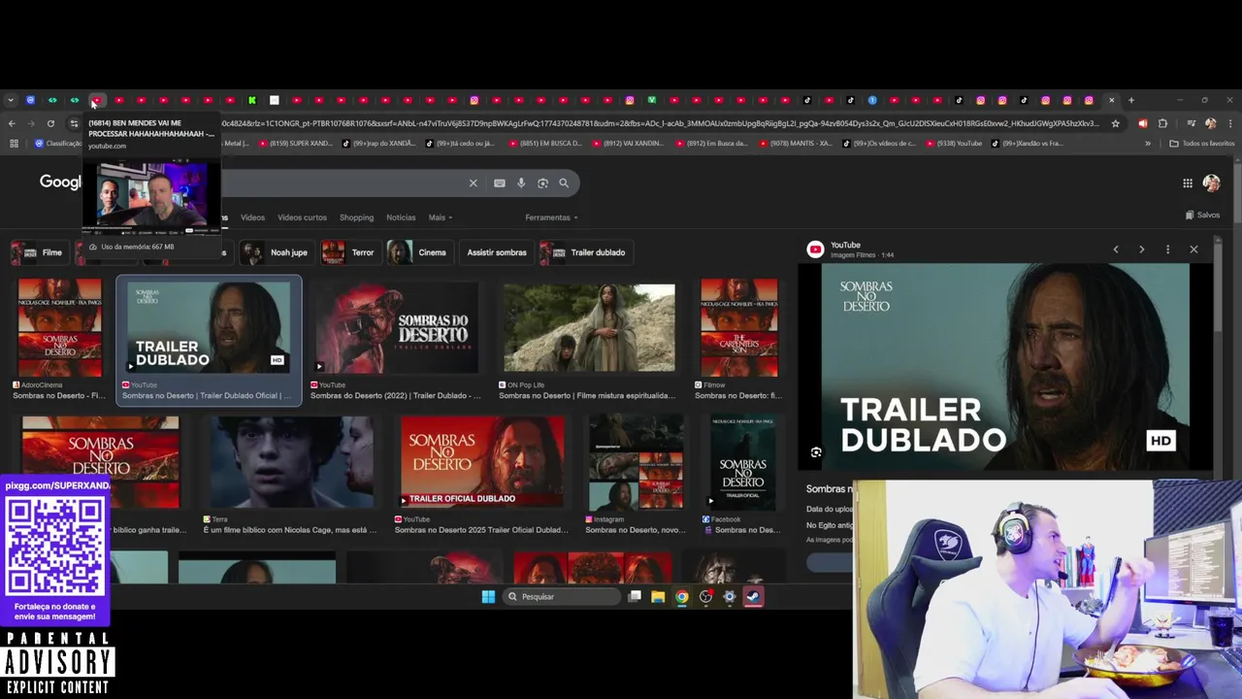Start voice search with microphone icon
This screenshot has width=1242, height=699.
521,183
